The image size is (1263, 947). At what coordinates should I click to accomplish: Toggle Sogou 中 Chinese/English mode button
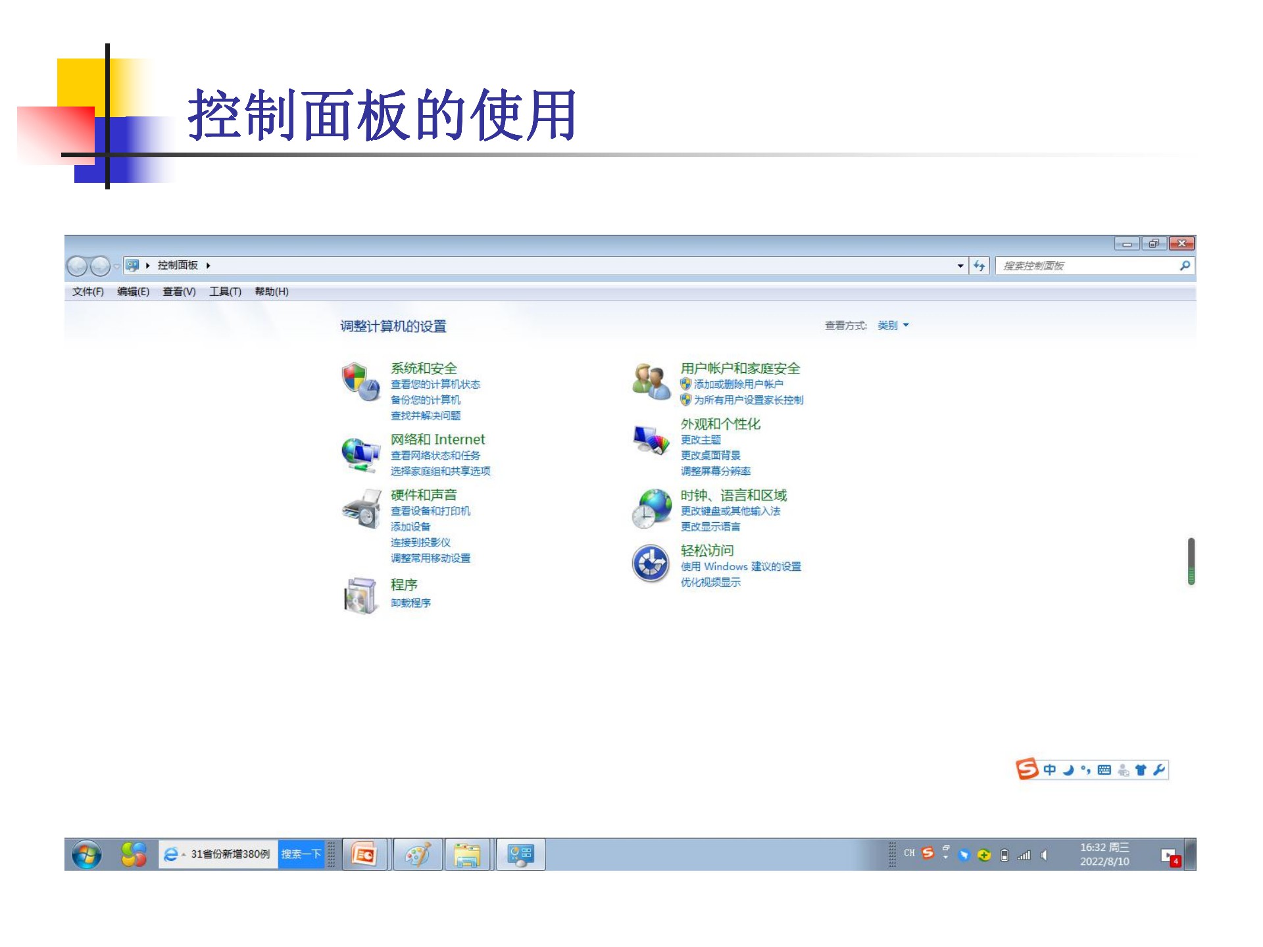[x=1049, y=769]
